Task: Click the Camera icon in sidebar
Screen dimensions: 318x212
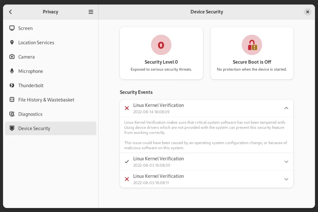Action: [12, 57]
